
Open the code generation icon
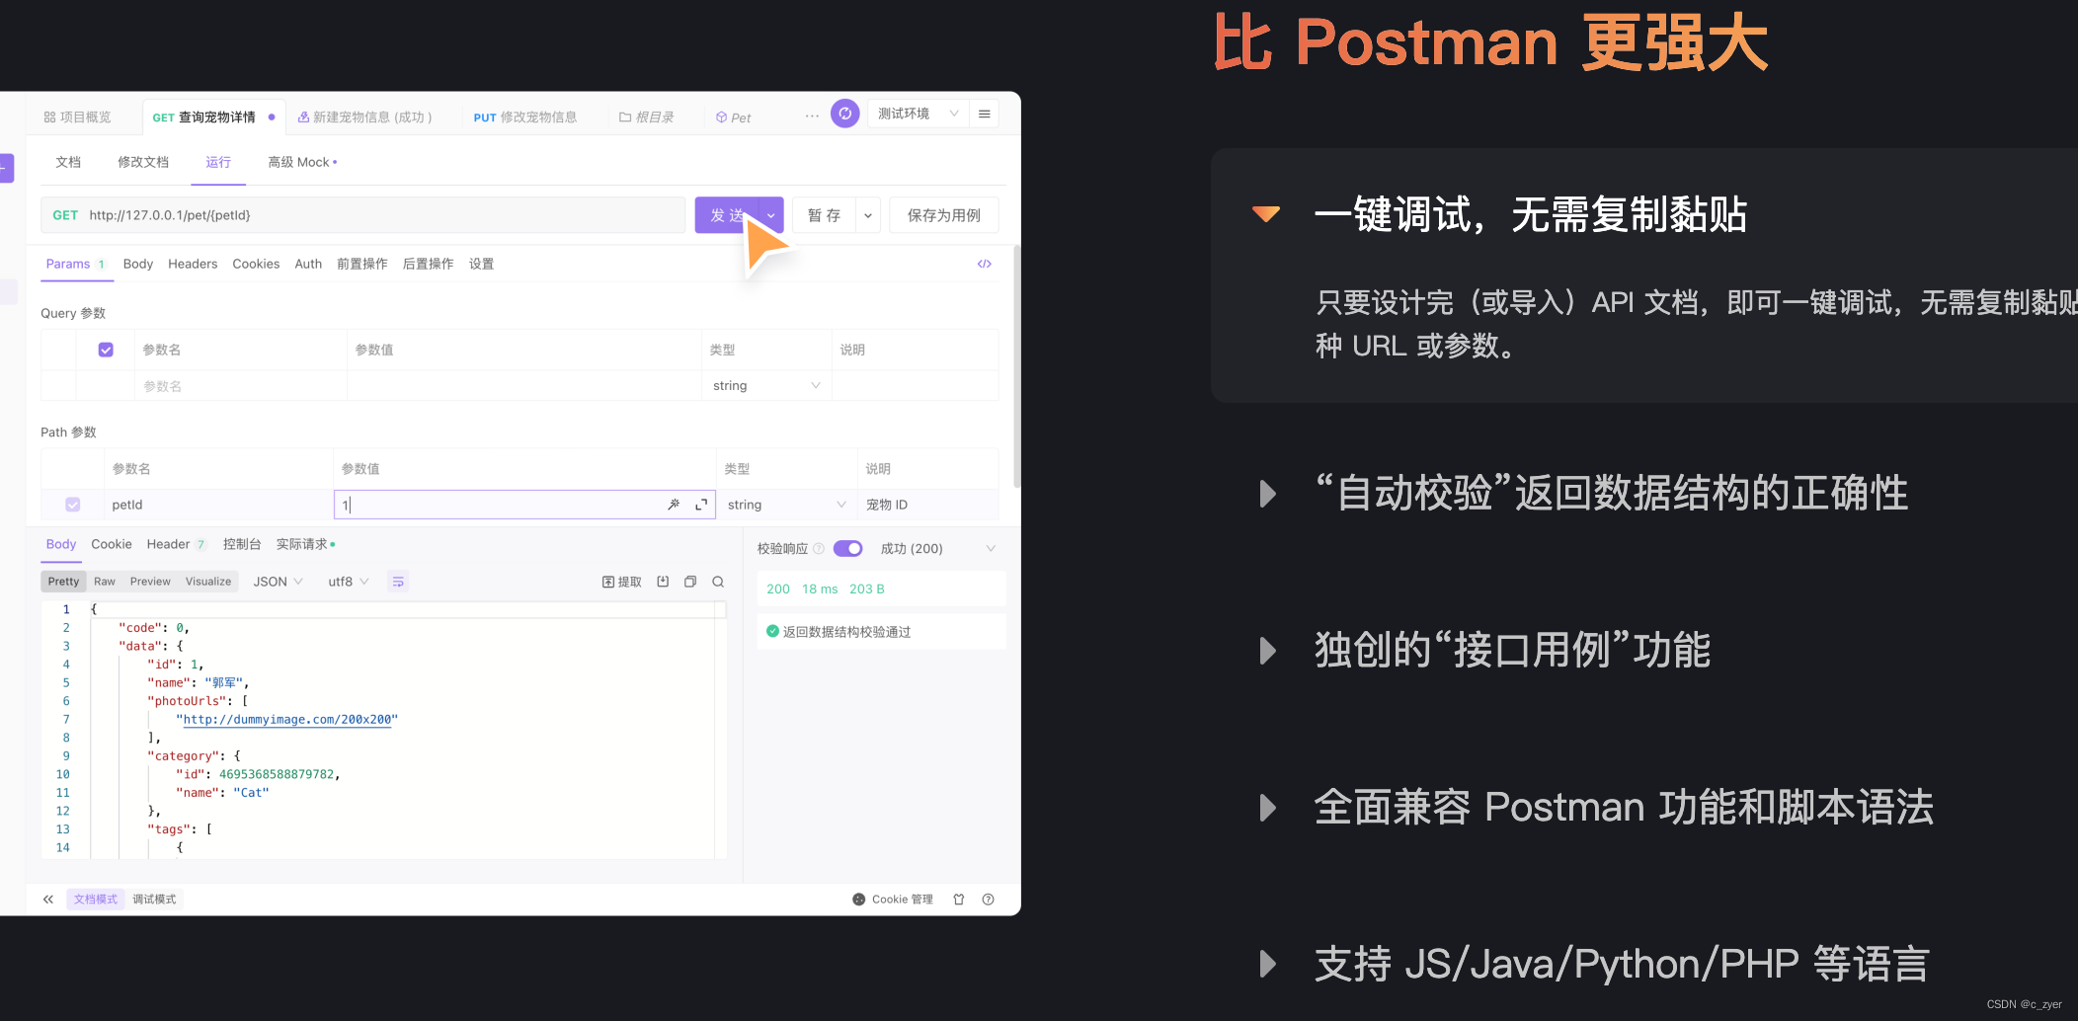pos(985,264)
